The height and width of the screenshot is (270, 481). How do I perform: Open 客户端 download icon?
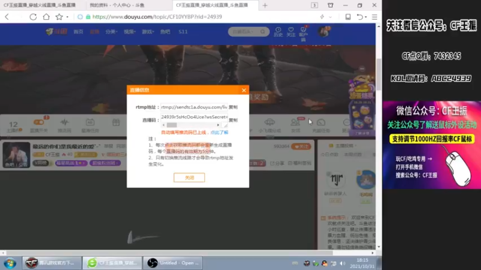[303, 34]
